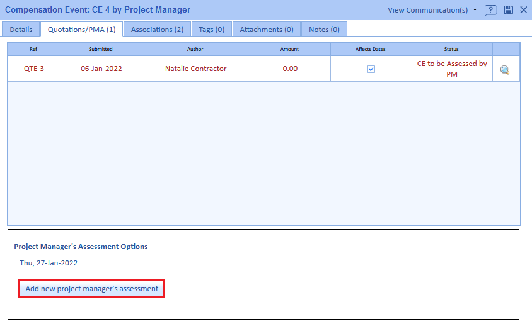
Task: Click the Author column header
Action: click(195, 49)
